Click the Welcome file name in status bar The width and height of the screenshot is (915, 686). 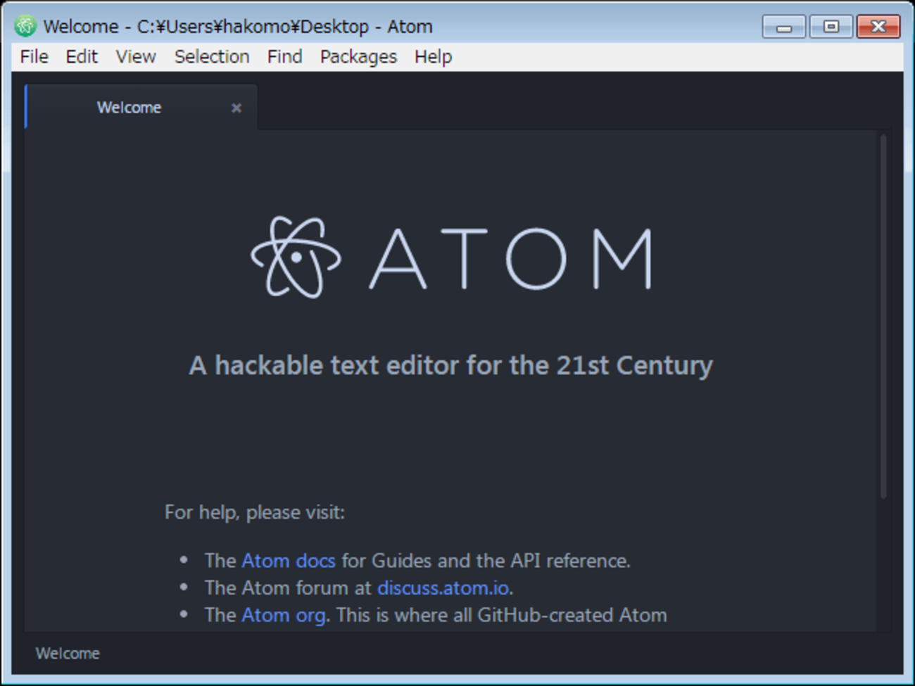coord(68,654)
